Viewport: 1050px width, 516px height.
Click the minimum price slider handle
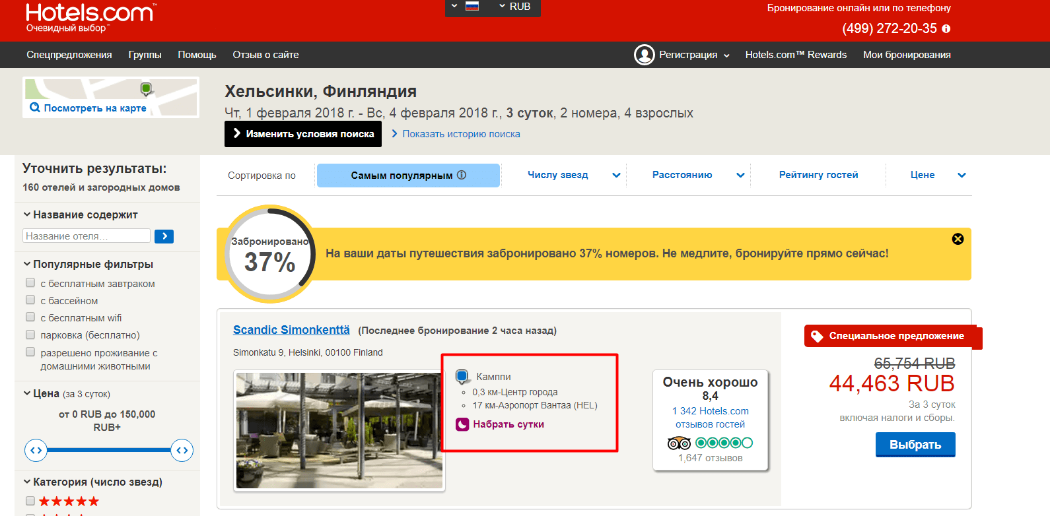(x=36, y=450)
